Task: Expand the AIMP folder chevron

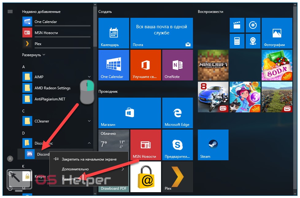Action: pos(89,77)
